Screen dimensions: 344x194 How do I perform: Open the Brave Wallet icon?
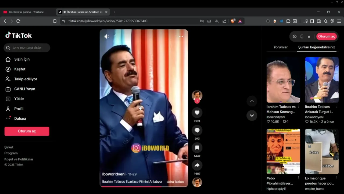319,21
